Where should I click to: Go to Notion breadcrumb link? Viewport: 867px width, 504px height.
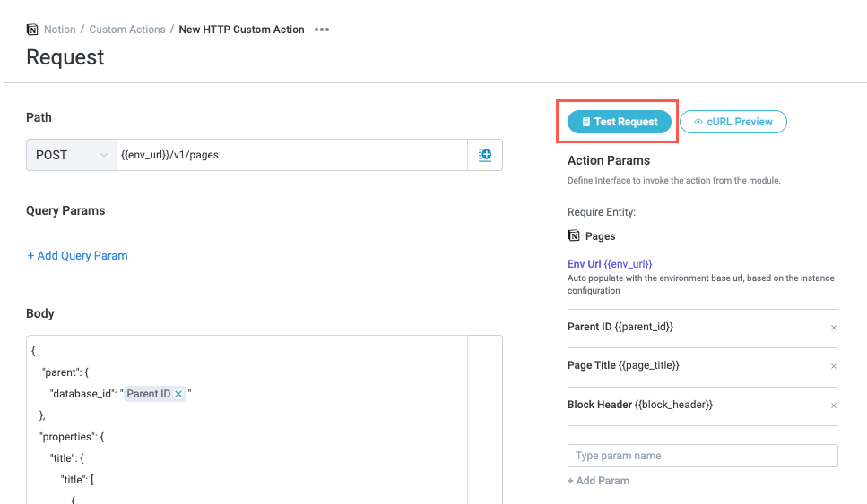(60, 30)
